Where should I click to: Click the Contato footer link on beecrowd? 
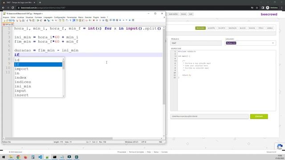click(164, 152)
